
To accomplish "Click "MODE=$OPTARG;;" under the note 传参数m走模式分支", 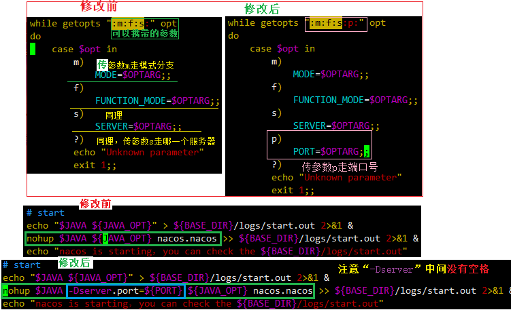I will (133, 75).
